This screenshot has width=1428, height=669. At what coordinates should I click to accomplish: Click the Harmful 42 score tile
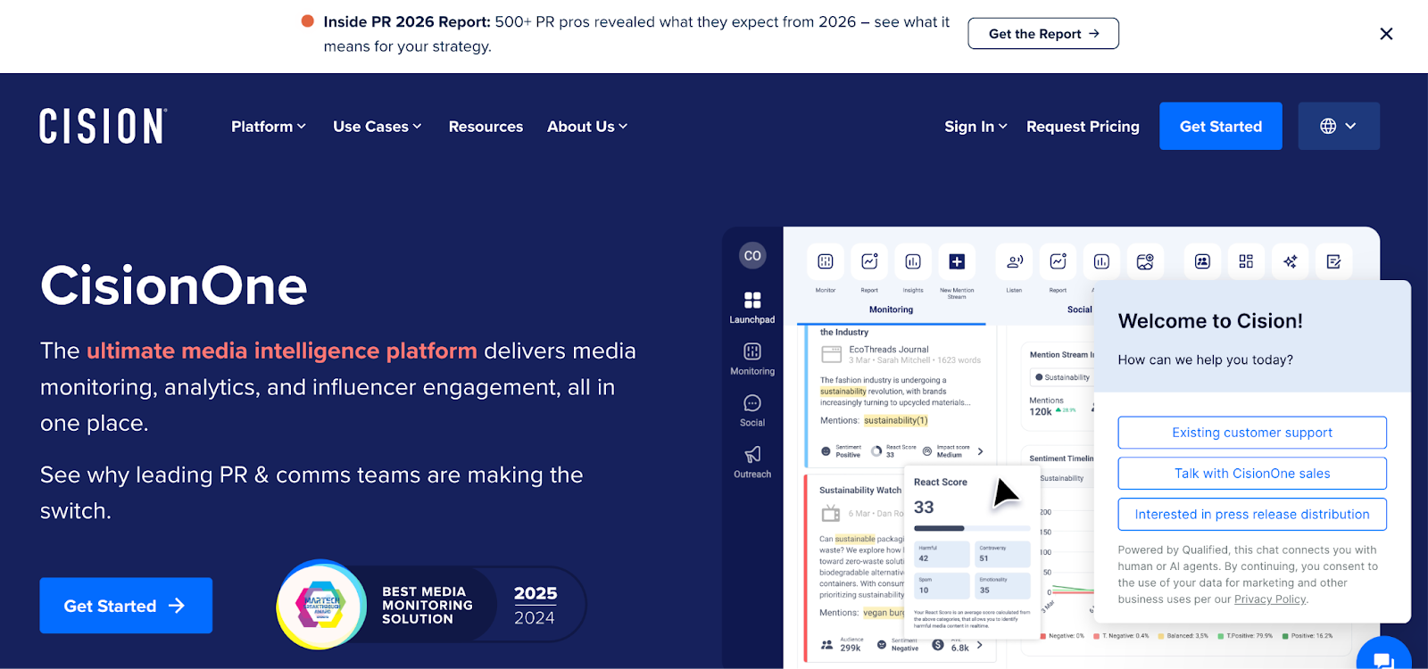pos(942,554)
